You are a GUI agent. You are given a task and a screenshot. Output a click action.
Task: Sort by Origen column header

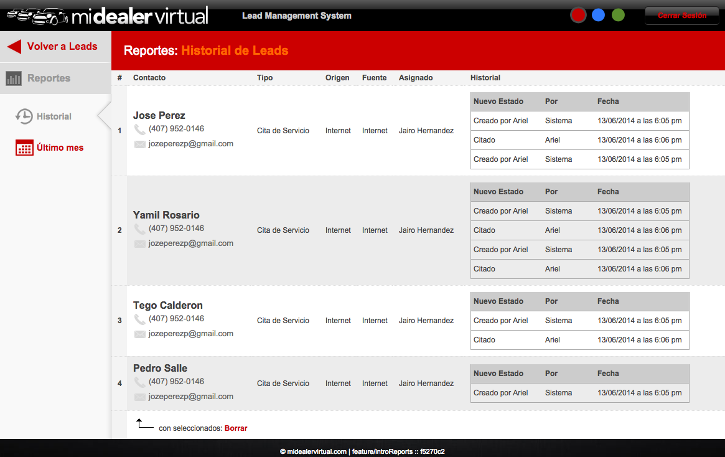coord(337,78)
